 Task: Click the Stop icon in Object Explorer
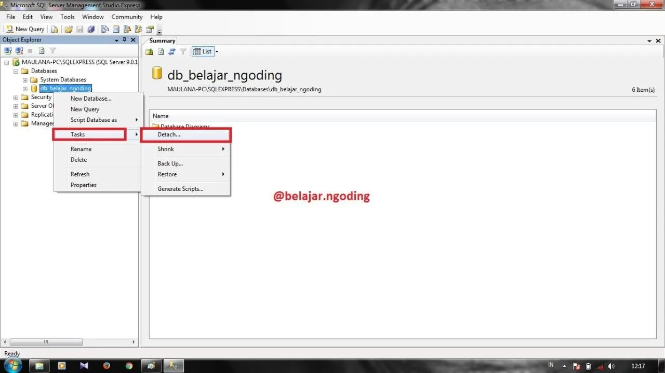[x=30, y=51]
